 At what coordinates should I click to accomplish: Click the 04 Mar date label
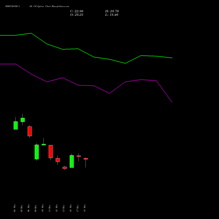pyautogui.click(x=14, y=208)
